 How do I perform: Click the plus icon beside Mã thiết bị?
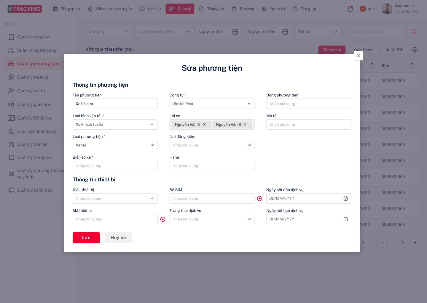[x=163, y=219]
